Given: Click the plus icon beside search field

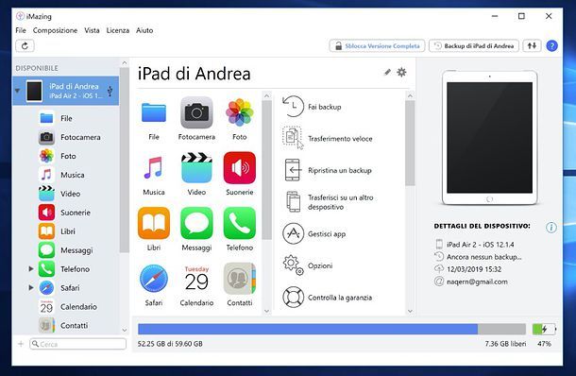Looking at the screenshot, I should [x=21, y=344].
